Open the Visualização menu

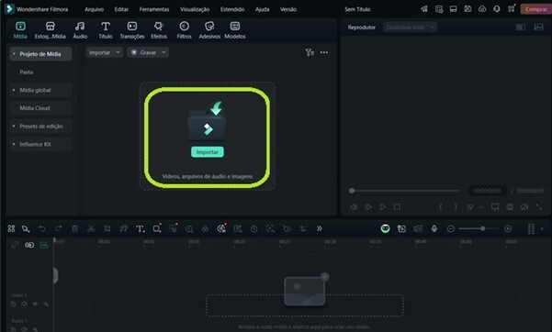point(195,9)
